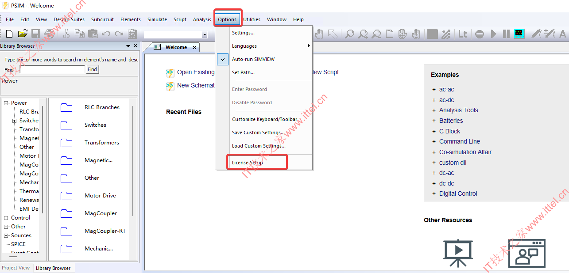Click the clipboard list icon beside Redo
The width and height of the screenshot is (569, 273).
(132, 34)
